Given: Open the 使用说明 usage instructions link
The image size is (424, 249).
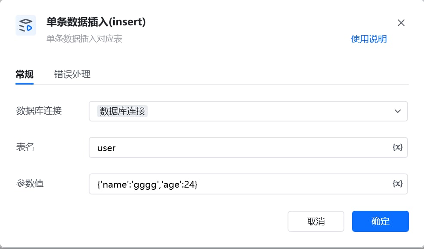Looking at the screenshot, I should [368, 39].
